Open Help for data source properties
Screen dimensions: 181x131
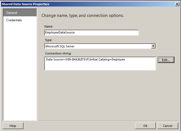13,126
